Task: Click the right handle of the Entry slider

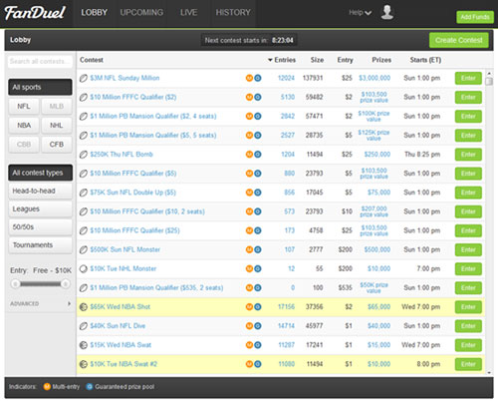Action: tap(66, 284)
